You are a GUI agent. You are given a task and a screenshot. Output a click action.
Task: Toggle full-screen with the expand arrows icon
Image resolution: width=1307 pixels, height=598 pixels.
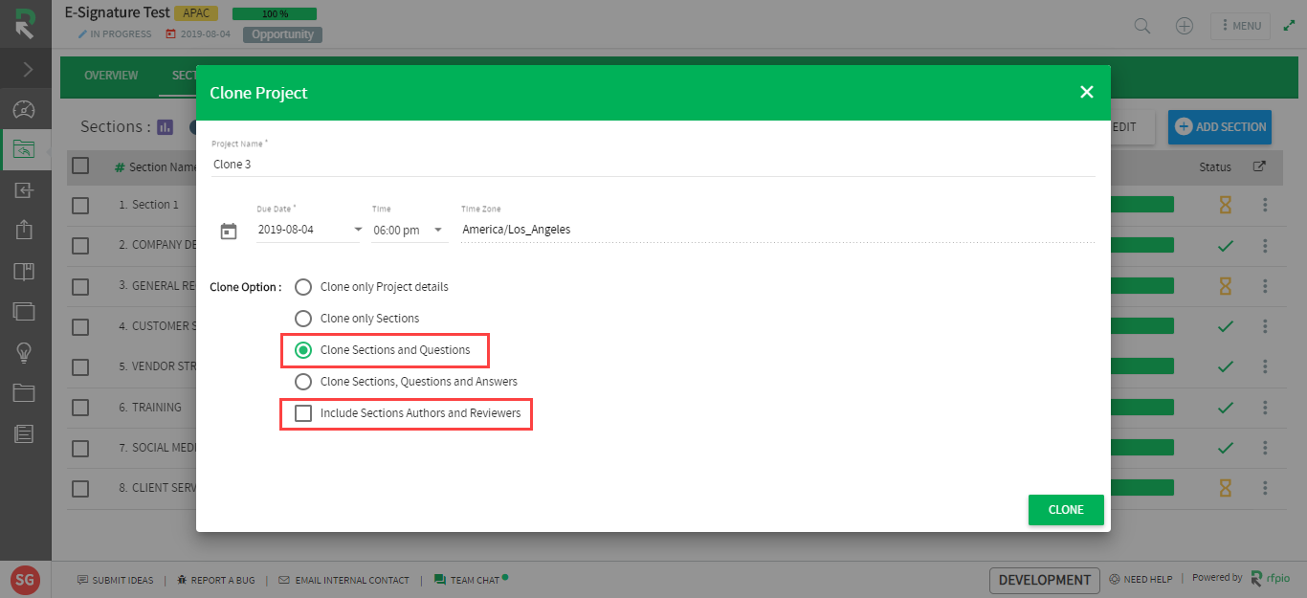tap(1289, 26)
